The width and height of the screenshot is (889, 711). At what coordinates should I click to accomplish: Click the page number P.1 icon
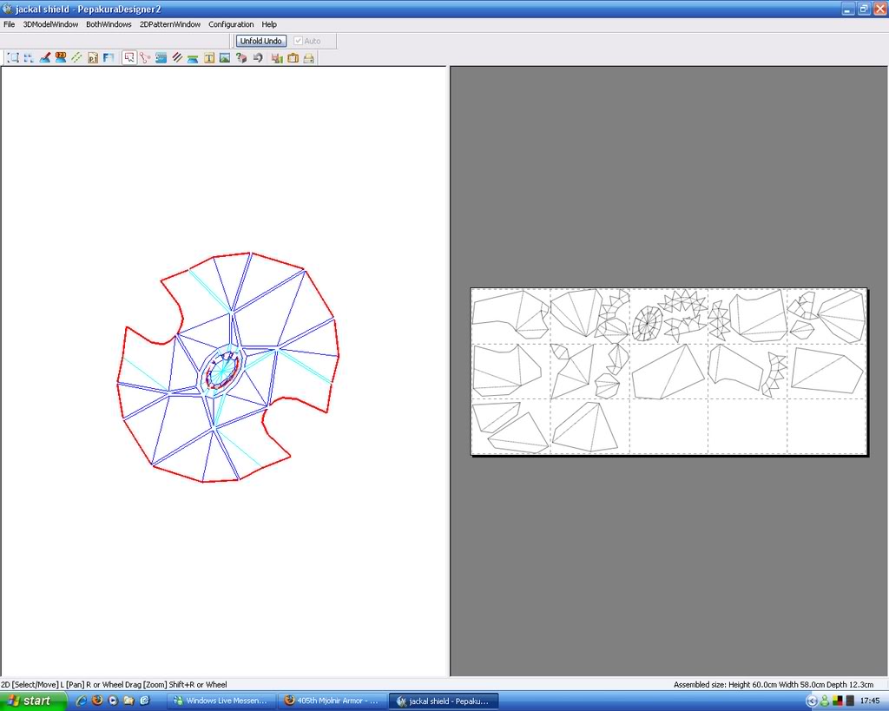tap(93, 58)
